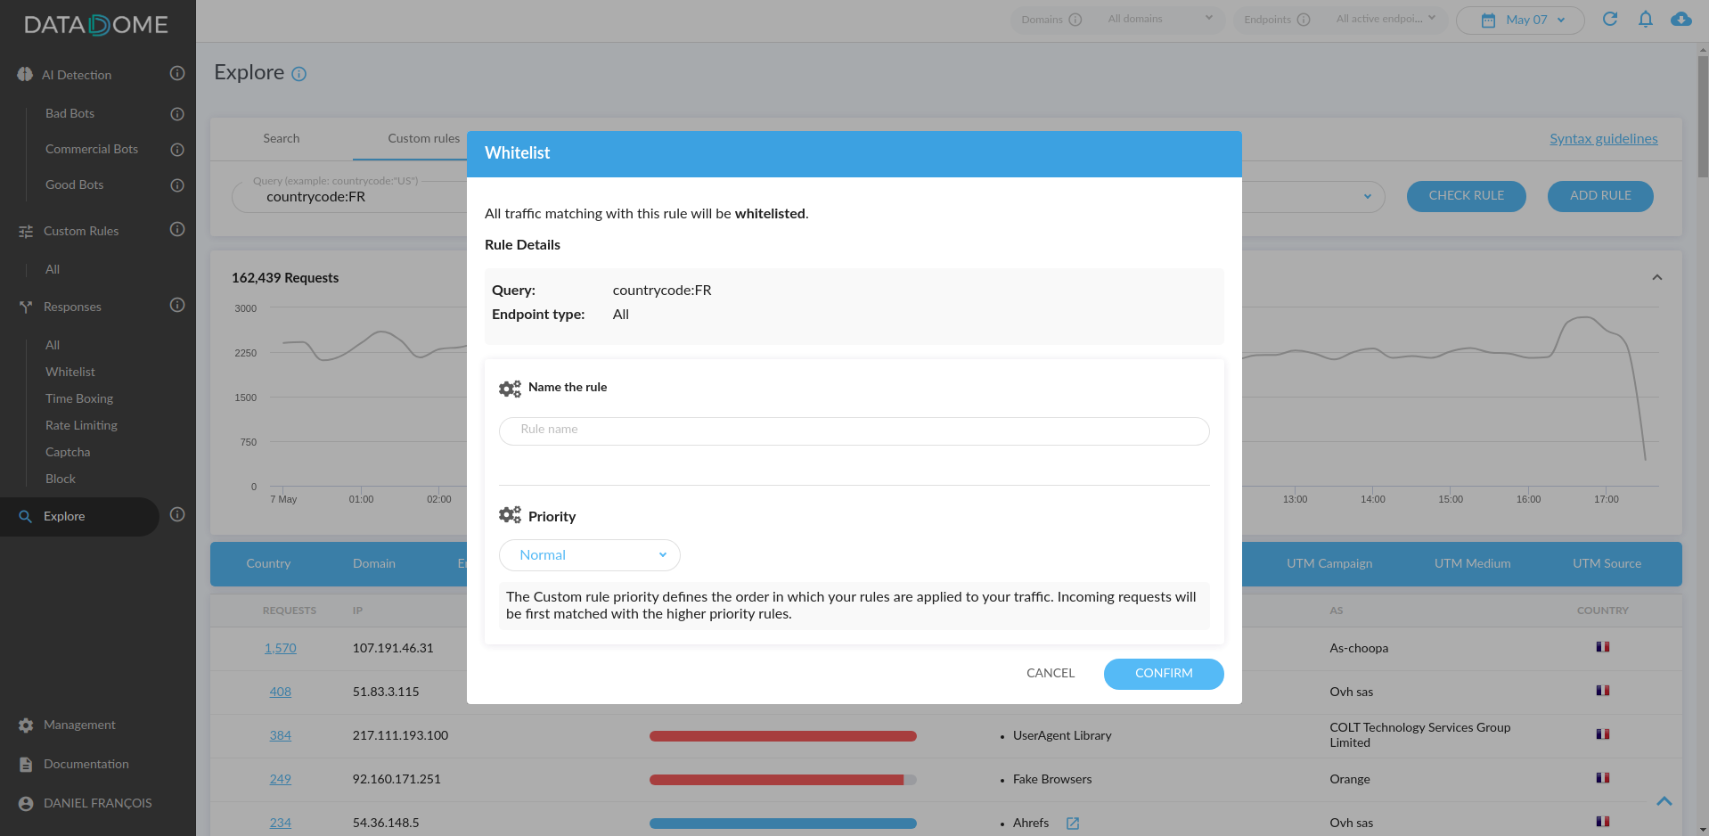Click the AI Detection brain icon
This screenshot has width=1709, height=836.
[x=25, y=75]
